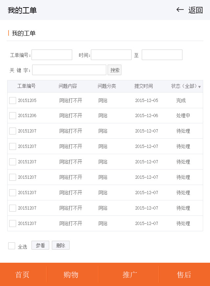Screen dimensions: 210x286
Task: Click the 问题分类 column header
Action: 107,86
